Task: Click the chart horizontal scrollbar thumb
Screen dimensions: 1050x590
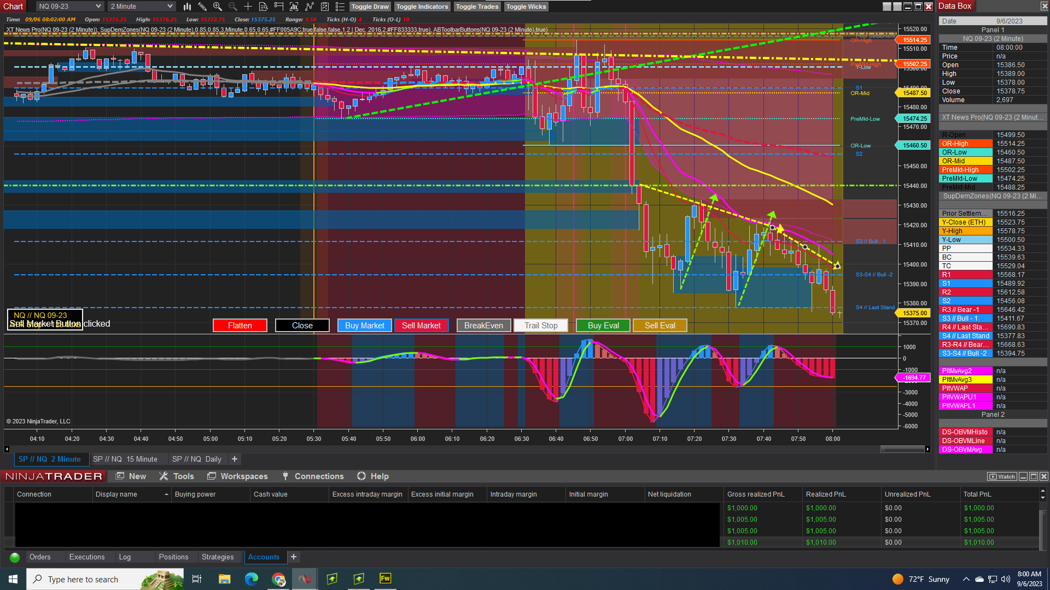Action: point(902,449)
